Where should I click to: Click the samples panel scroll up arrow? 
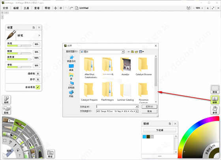click(x=176, y=136)
